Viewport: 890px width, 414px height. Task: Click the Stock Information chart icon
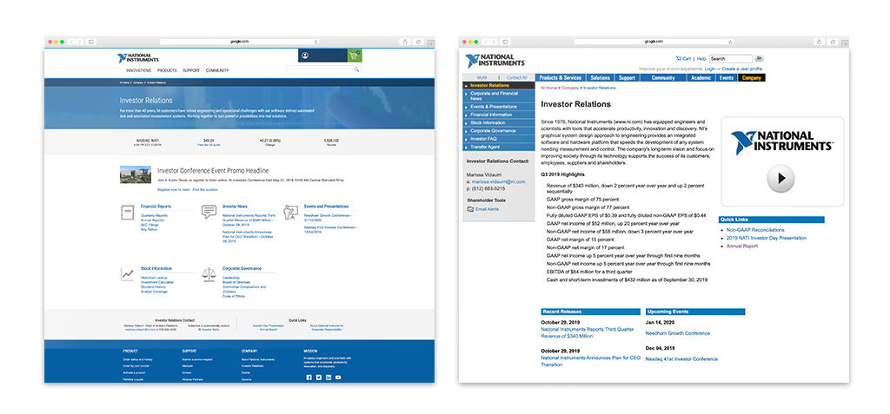point(127,274)
